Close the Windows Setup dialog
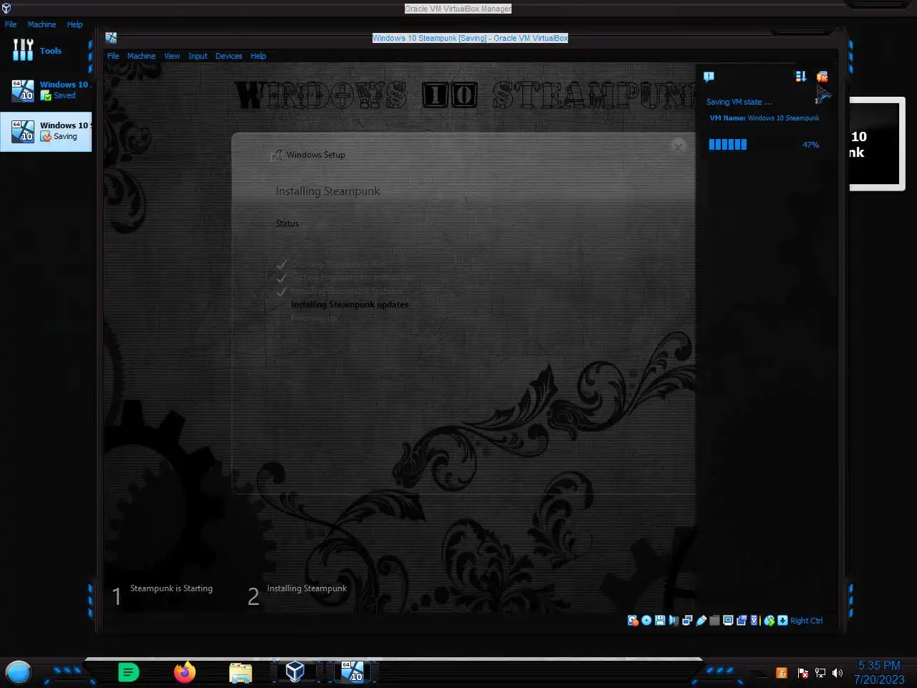This screenshot has height=688, width=917. tap(678, 146)
